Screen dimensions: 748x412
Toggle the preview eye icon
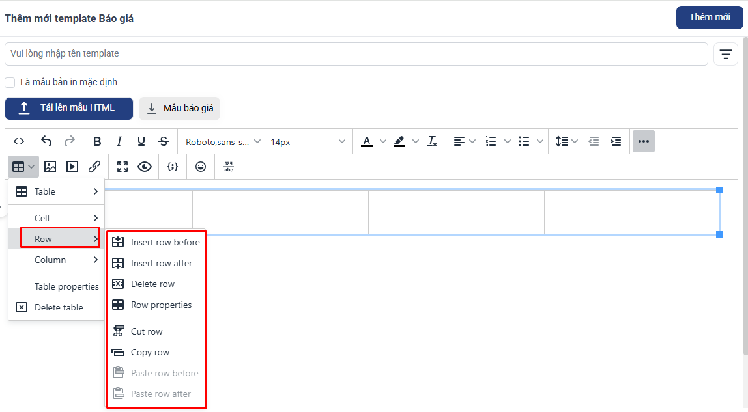point(145,167)
